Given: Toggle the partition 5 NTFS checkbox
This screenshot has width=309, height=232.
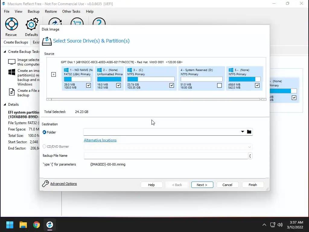Looking at the screenshot, I should 257,85.
